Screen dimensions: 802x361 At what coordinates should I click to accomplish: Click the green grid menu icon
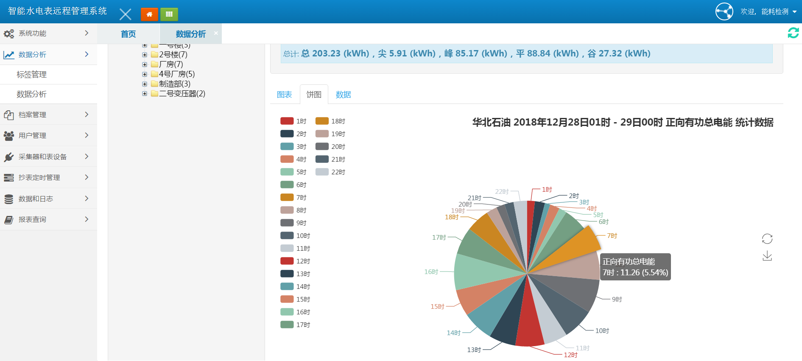click(x=169, y=14)
